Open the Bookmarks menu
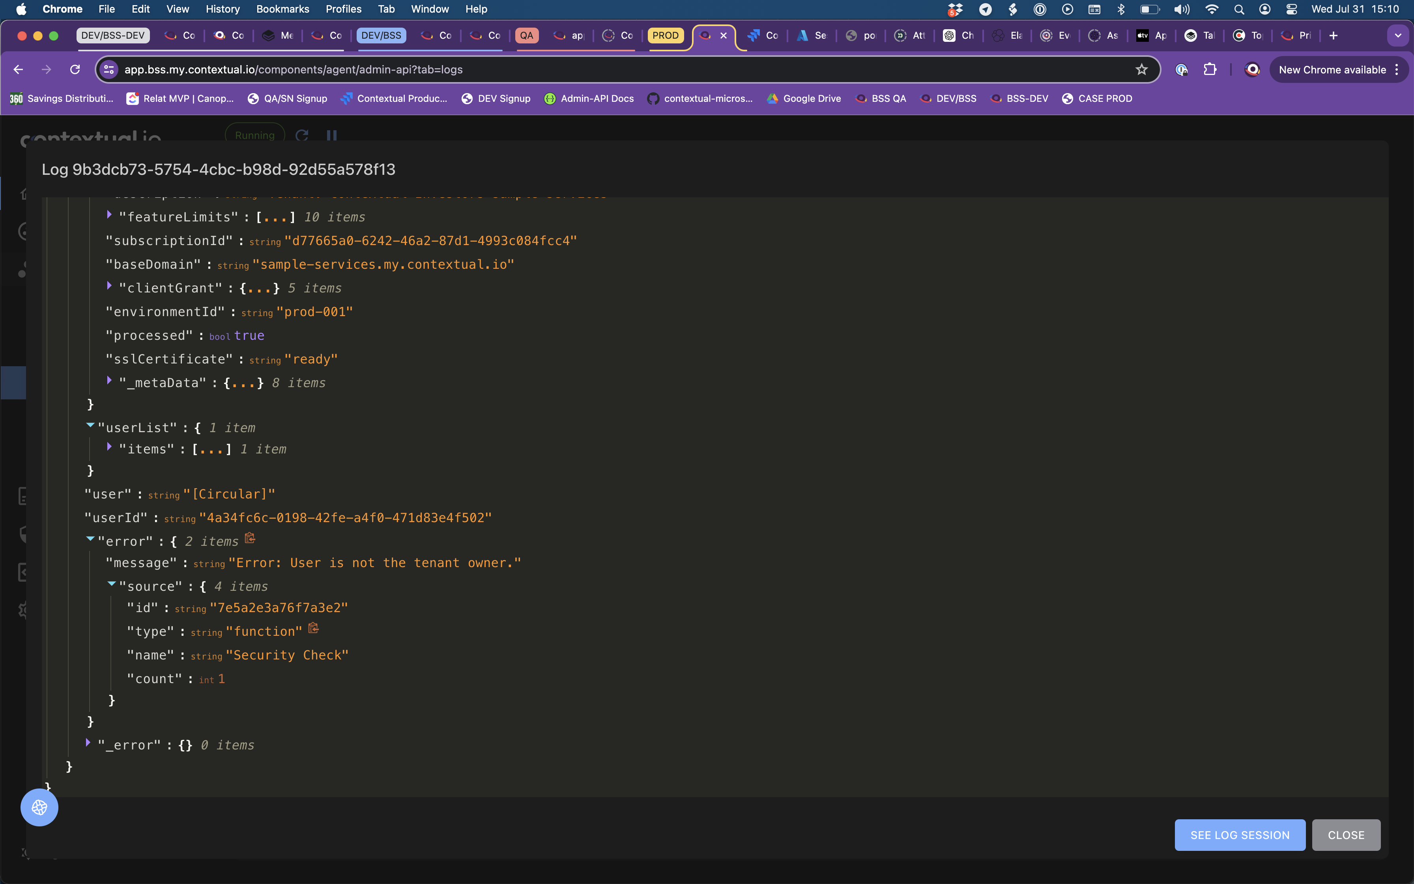Image resolution: width=1414 pixels, height=884 pixels. 282,9
